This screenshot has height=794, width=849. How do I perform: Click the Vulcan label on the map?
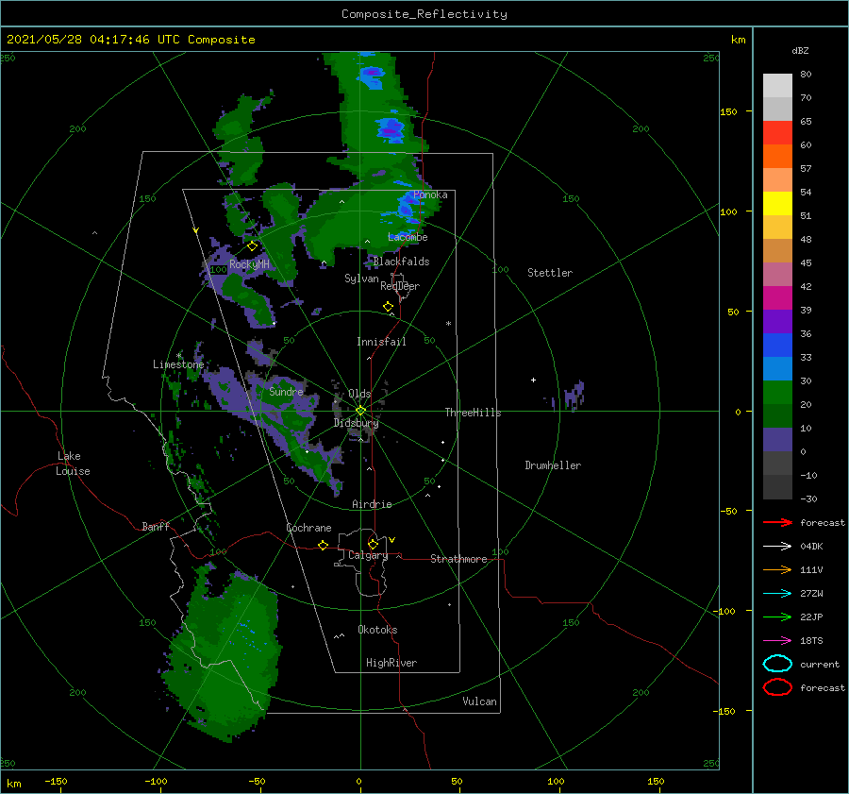coord(479,701)
